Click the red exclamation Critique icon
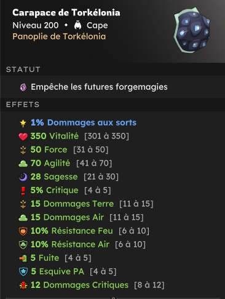225x299 pixels. click(x=23, y=191)
